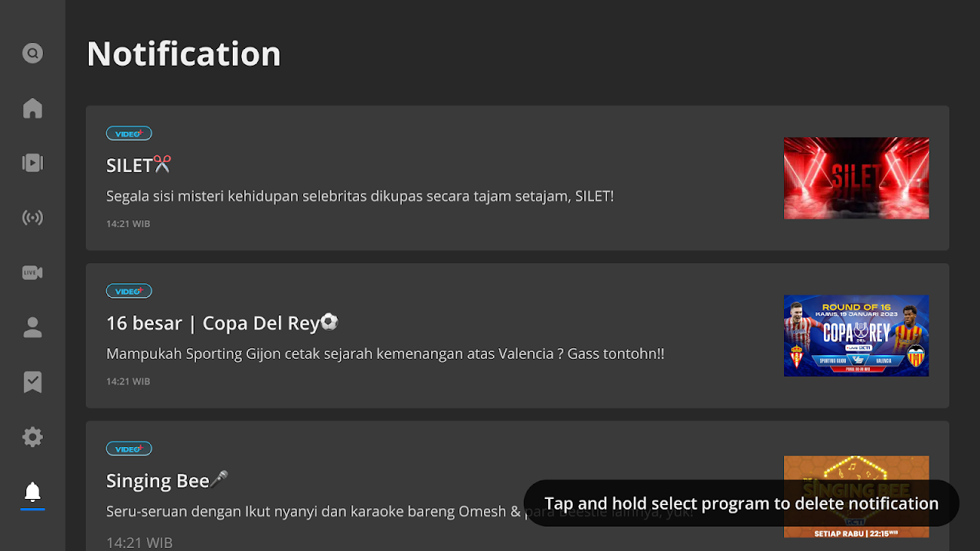Select the Home icon
The height and width of the screenshot is (551, 980).
[32, 108]
